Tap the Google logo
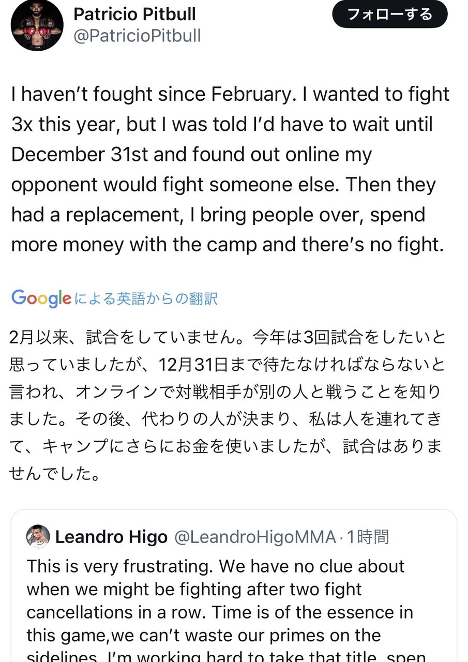The height and width of the screenshot is (662, 468). pos(41,298)
